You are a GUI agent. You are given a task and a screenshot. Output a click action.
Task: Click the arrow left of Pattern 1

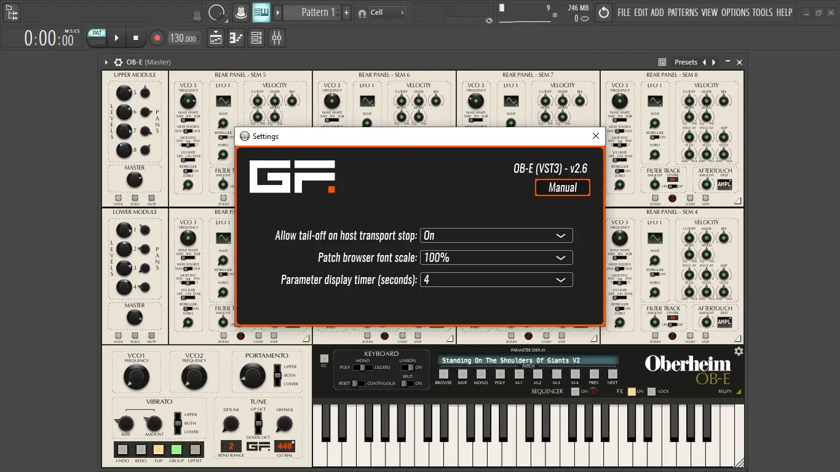click(278, 12)
